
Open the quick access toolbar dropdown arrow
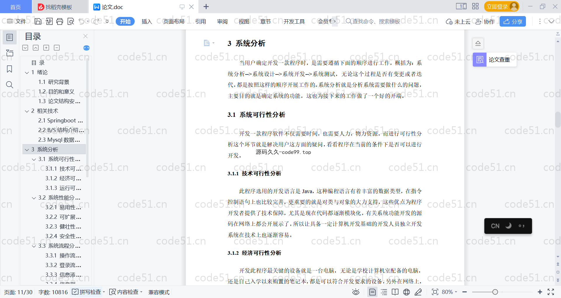click(x=107, y=21)
